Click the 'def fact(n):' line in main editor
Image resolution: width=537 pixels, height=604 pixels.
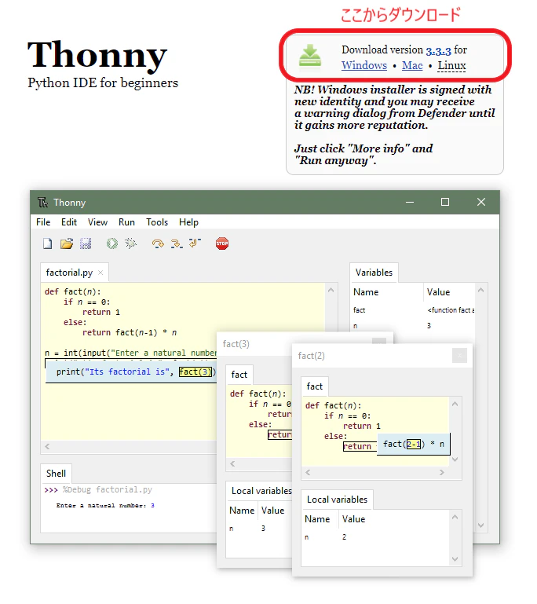73,291
